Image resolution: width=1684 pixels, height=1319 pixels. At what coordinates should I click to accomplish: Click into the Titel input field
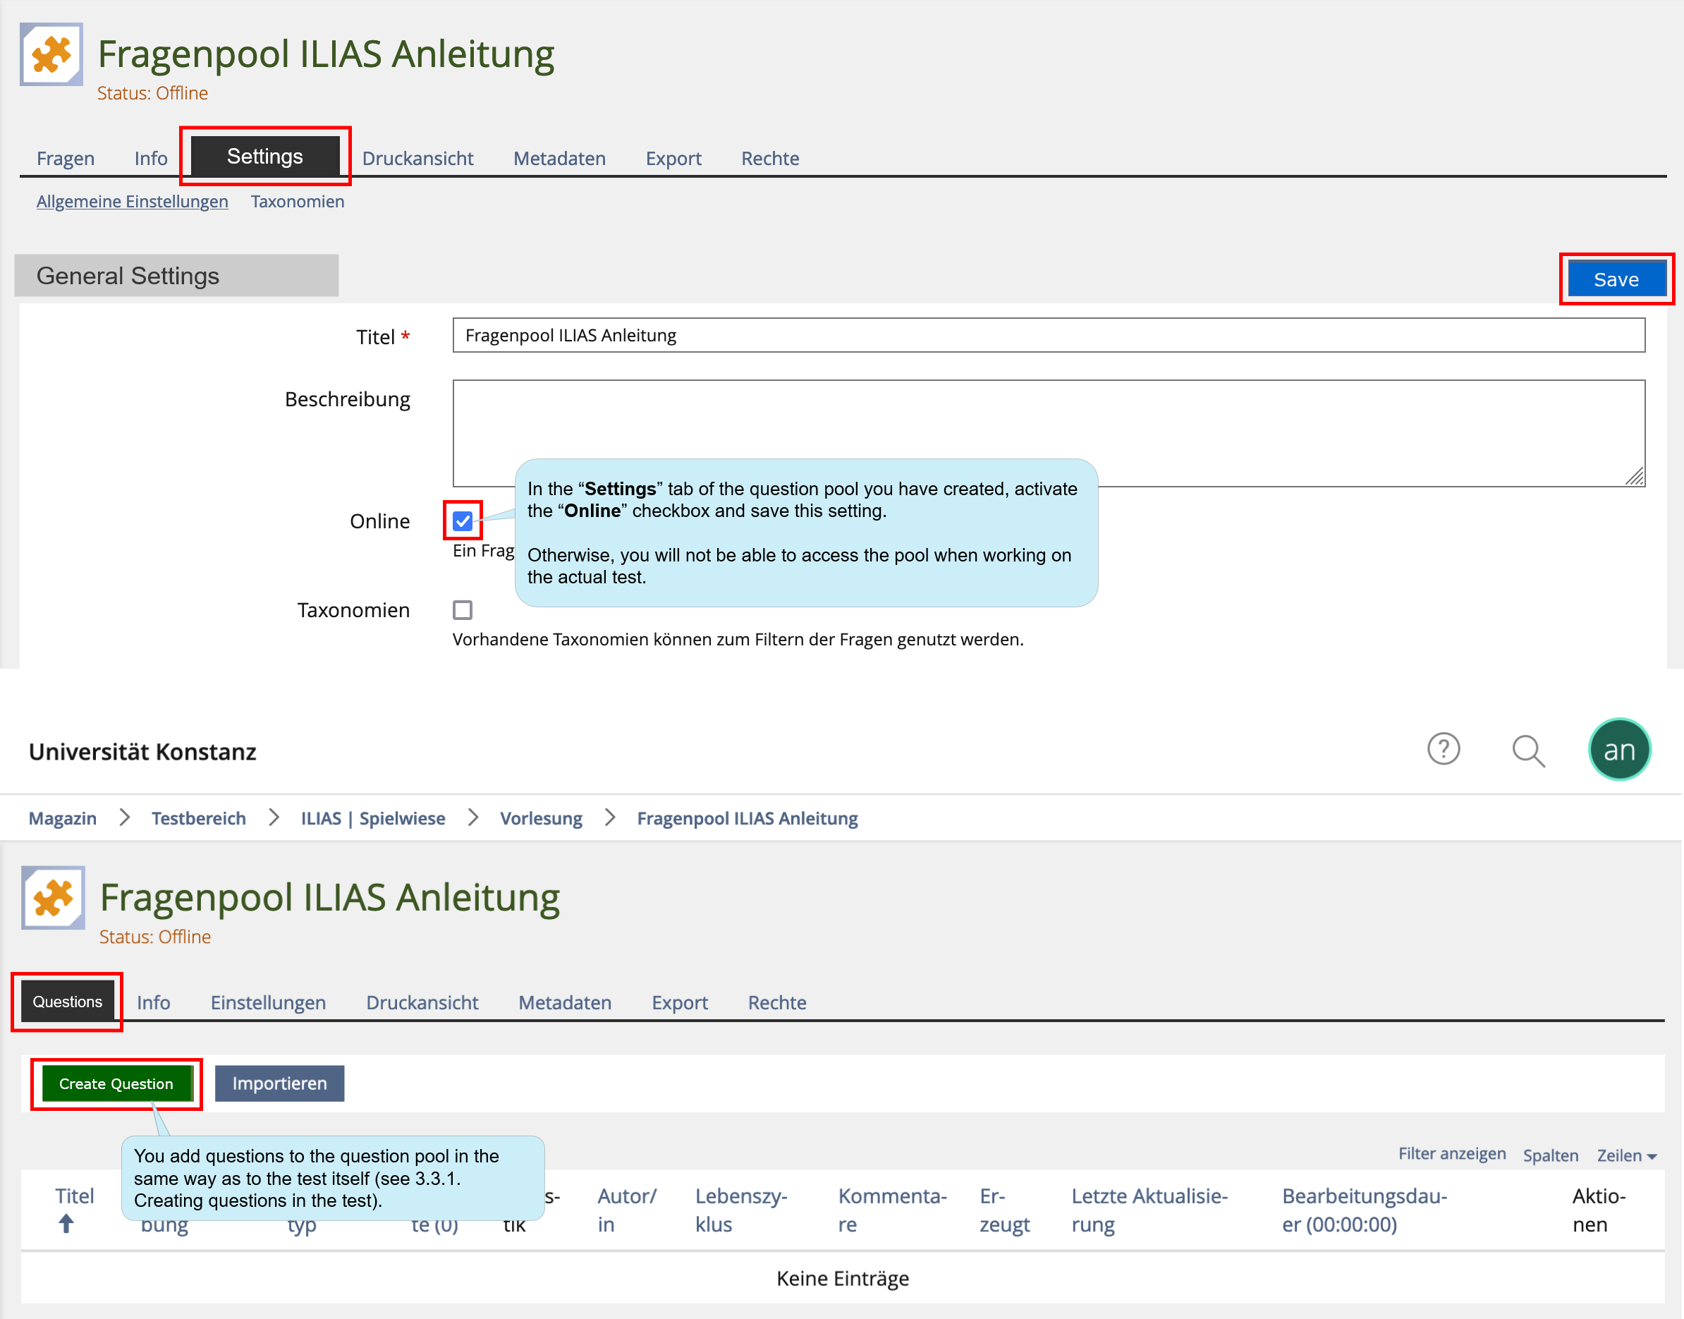[1049, 335]
